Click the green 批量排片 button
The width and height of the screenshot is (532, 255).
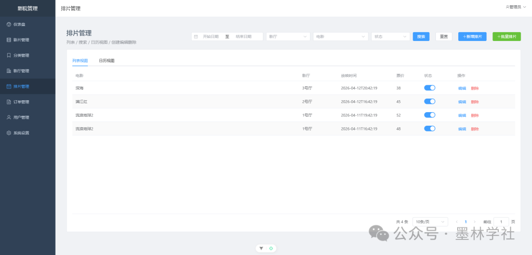click(507, 37)
